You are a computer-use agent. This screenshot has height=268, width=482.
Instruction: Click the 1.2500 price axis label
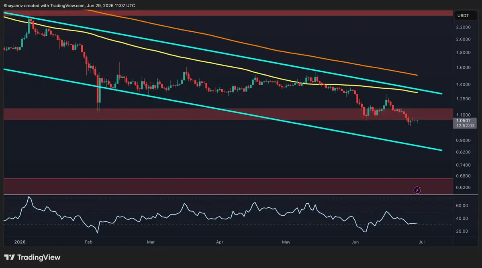coord(464,99)
